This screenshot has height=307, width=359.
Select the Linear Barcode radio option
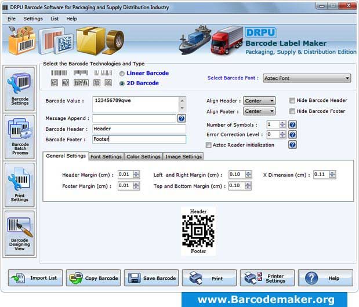pyautogui.click(x=122, y=74)
